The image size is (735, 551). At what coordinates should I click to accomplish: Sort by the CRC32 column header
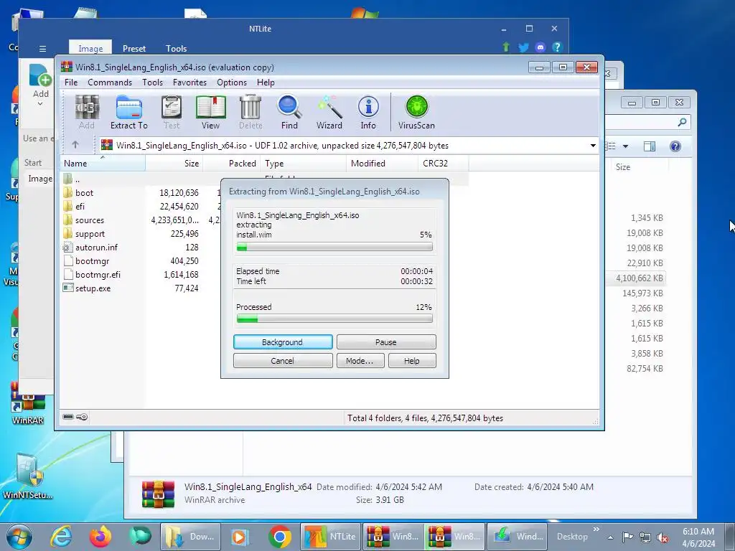[x=443, y=164]
